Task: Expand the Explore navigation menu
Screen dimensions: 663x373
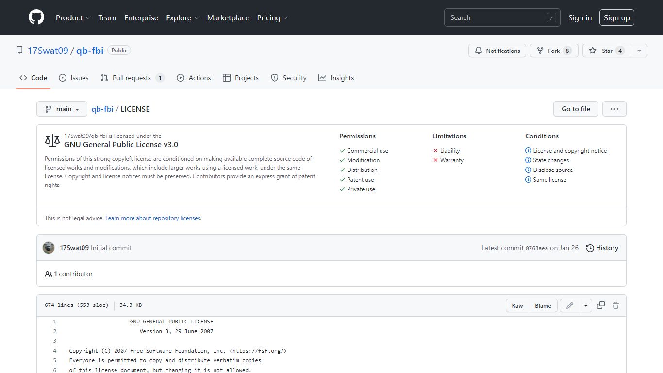Action: click(182, 17)
